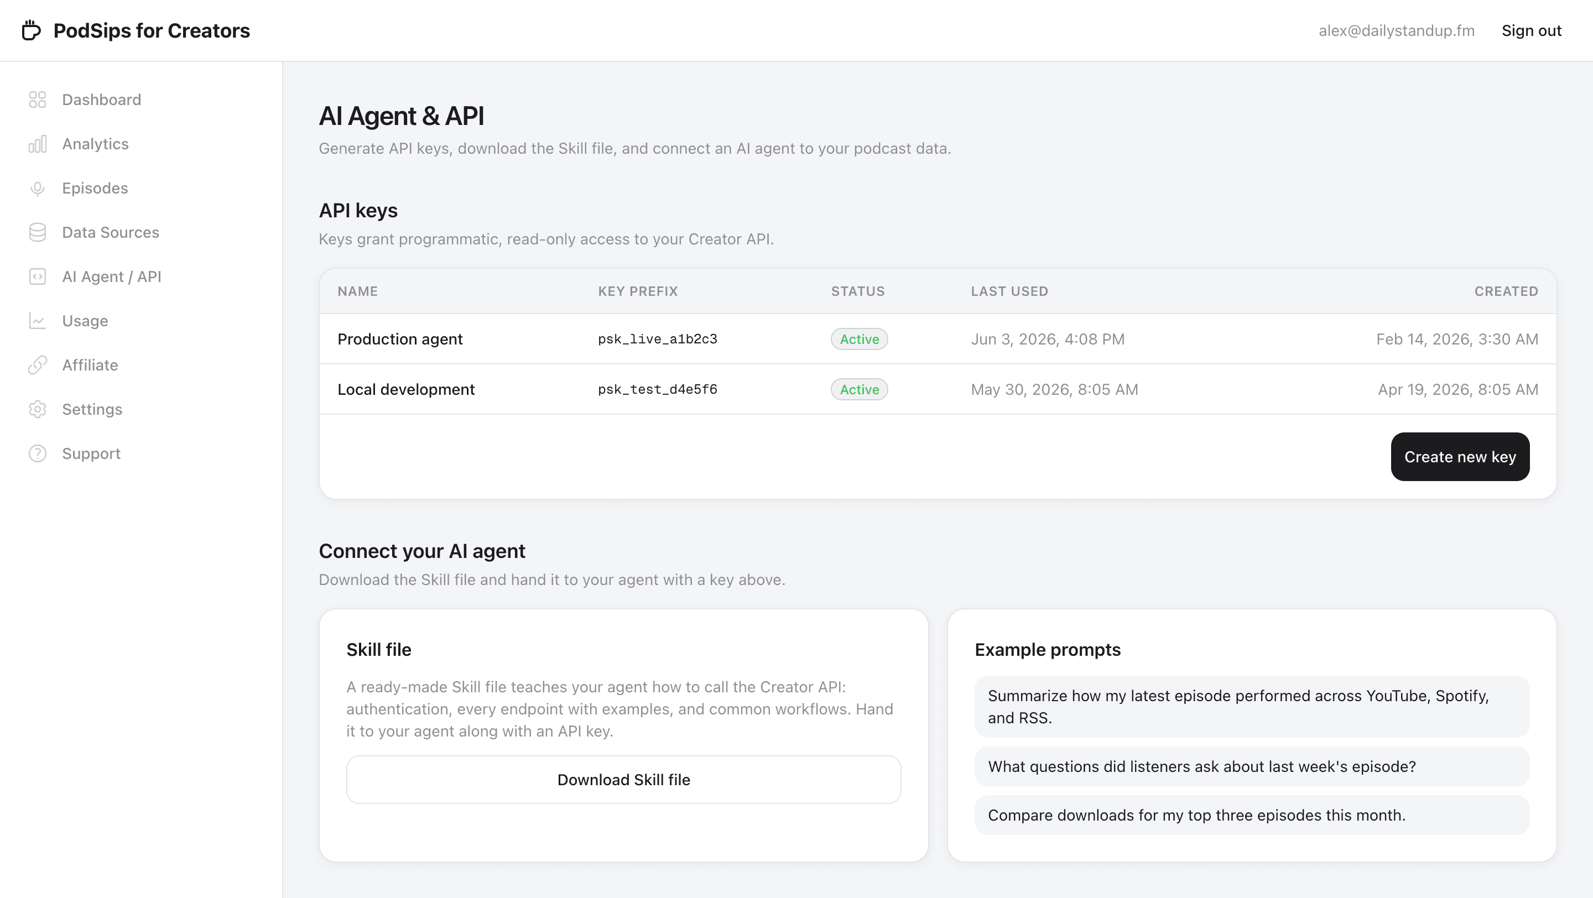Select the 'Summarize how my latest episode' prompt
Screen dimensions: 1593x898
[x=1252, y=707]
